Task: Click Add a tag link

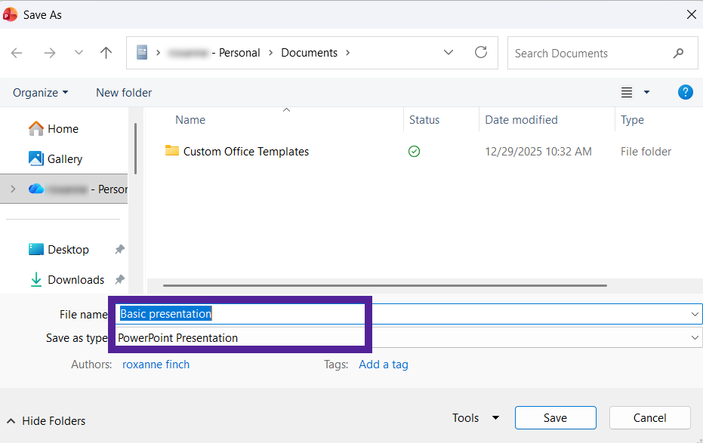Action: click(x=383, y=365)
